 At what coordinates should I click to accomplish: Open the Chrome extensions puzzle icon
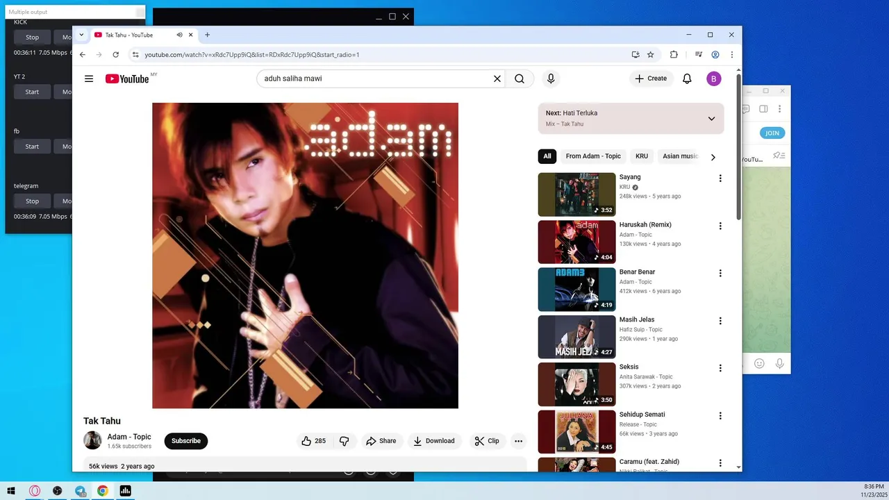674,54
